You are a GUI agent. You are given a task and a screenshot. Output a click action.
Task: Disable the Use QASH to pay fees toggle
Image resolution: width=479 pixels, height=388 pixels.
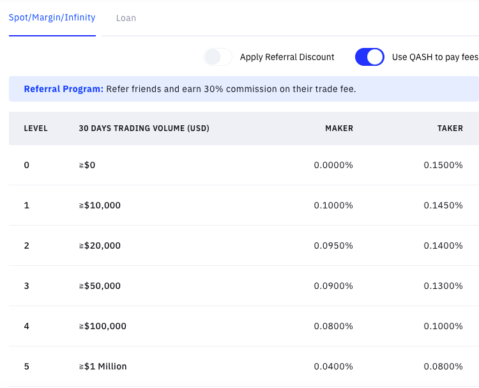pos(370,57)
